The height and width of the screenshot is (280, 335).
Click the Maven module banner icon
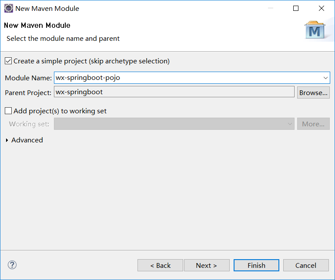314,30
